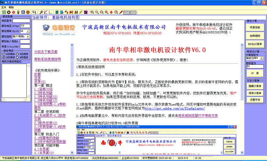Open the 文件 menu
The height and width of the screenshot is (161, 267).
[4, 7]
